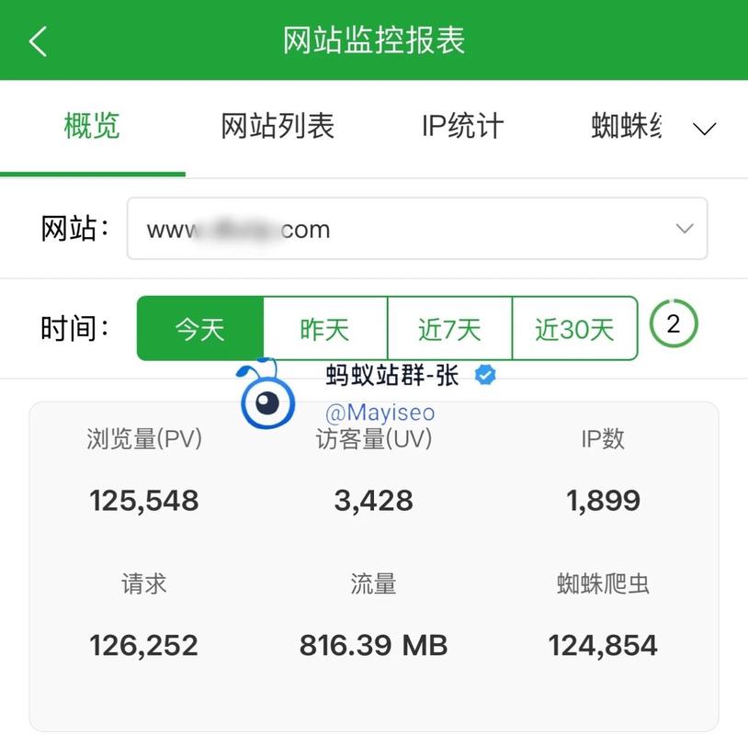Image resolution: width=748 pixels, height=735 pixels.
Task: Select the 近7天 time range
Action: (449, 328)
